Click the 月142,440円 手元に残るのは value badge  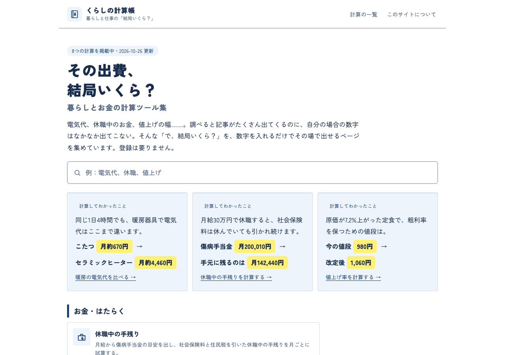267,263
